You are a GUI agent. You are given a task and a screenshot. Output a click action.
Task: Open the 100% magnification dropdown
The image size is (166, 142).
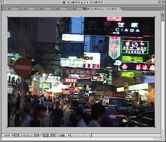8,135
